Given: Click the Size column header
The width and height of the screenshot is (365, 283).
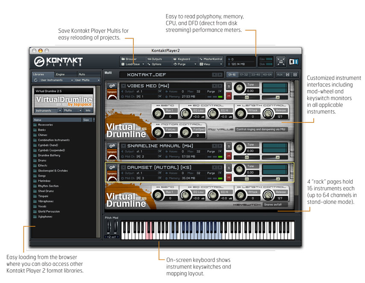Looking at the screenshot, I should [87, 120].
